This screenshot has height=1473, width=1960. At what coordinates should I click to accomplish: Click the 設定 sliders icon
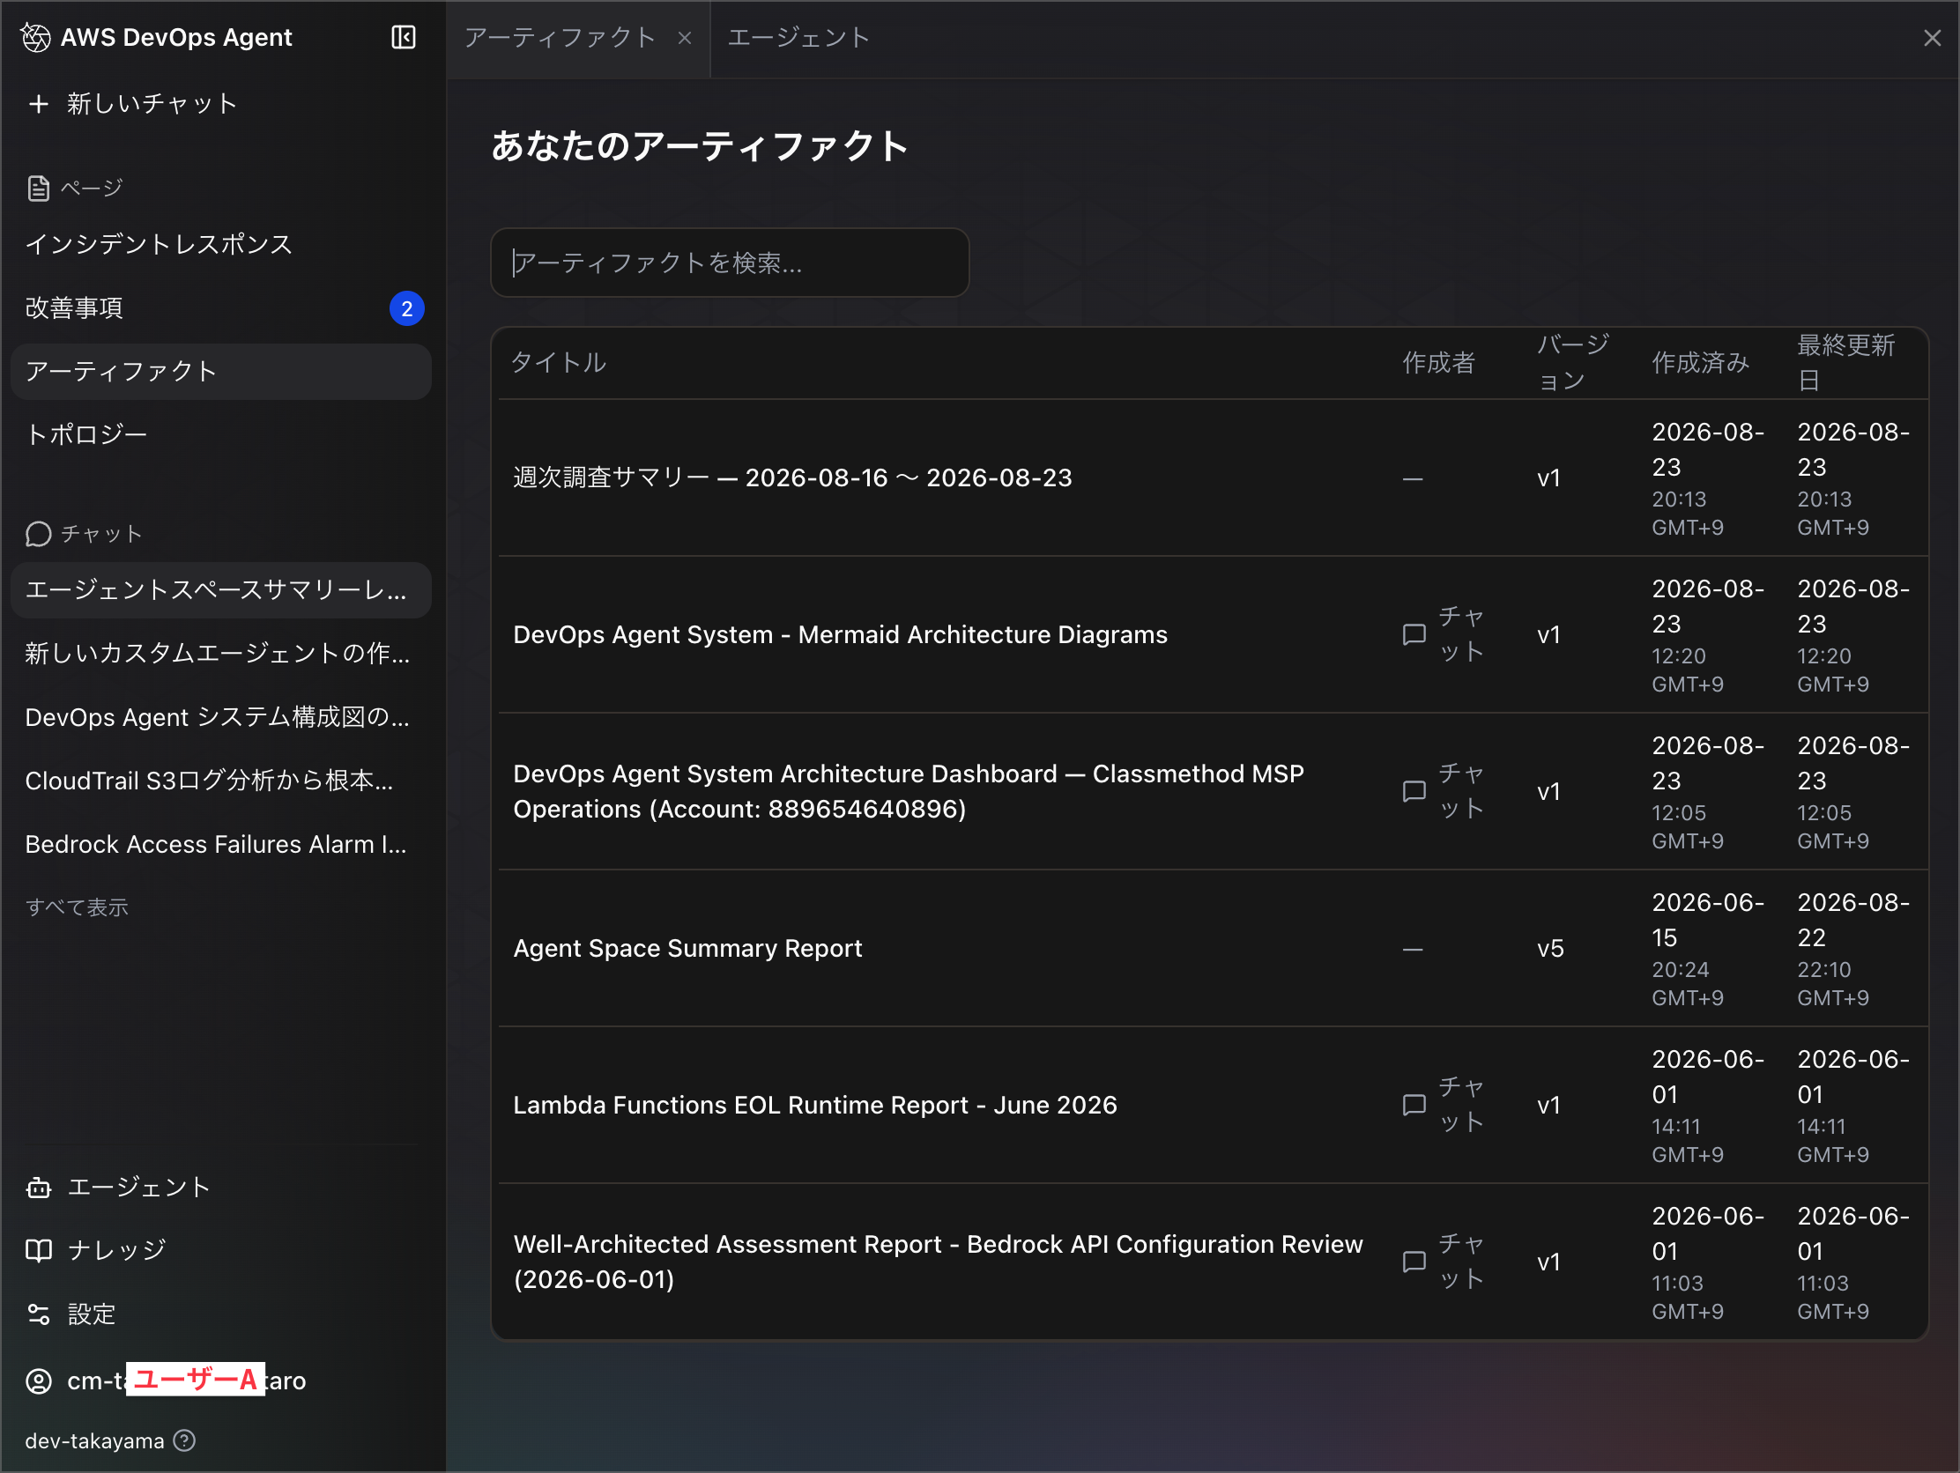(39, 1314)
